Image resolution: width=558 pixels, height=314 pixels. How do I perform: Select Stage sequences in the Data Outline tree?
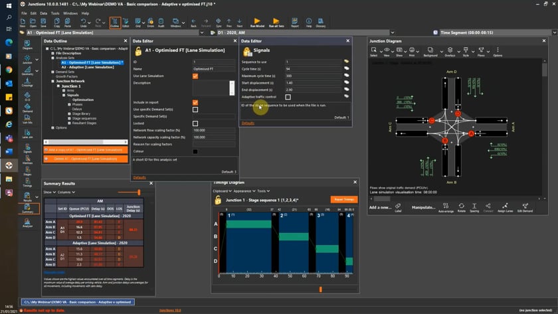point(83,118)
